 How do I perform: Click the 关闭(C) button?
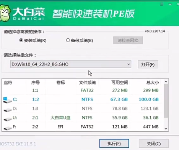(x=154, y=144)
